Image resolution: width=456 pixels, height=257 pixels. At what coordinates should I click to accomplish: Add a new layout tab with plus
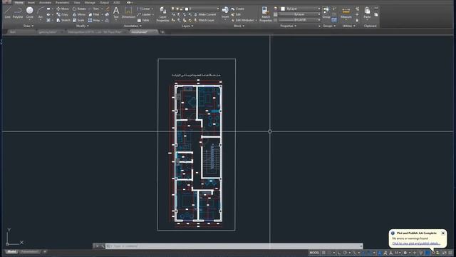click(45, 252)
